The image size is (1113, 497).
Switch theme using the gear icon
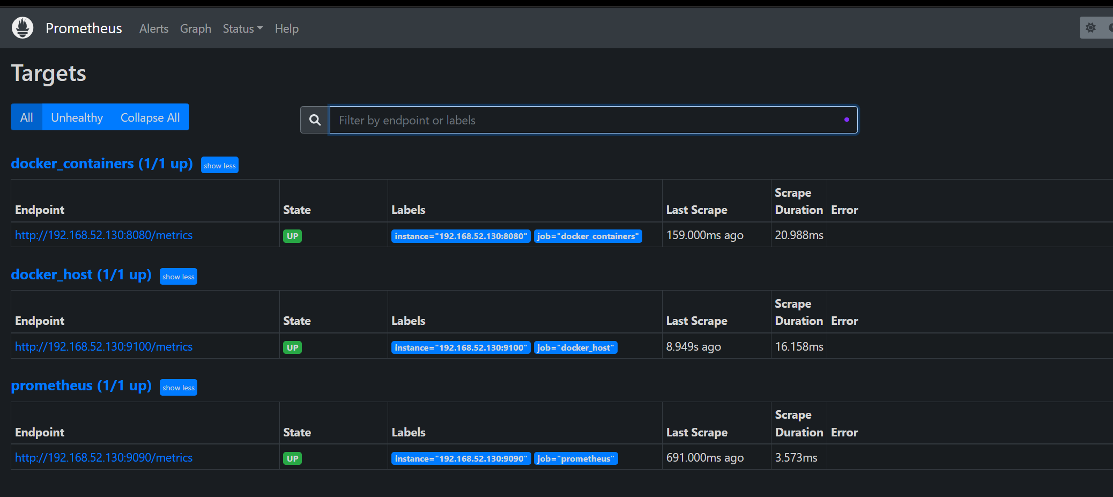[x=1090, y=28]
